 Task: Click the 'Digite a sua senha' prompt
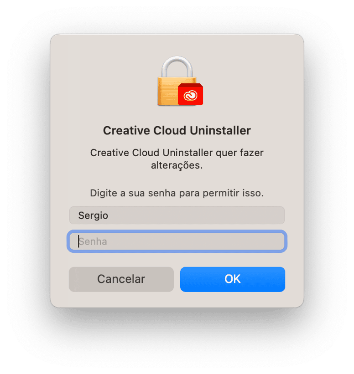coord(177,193)
